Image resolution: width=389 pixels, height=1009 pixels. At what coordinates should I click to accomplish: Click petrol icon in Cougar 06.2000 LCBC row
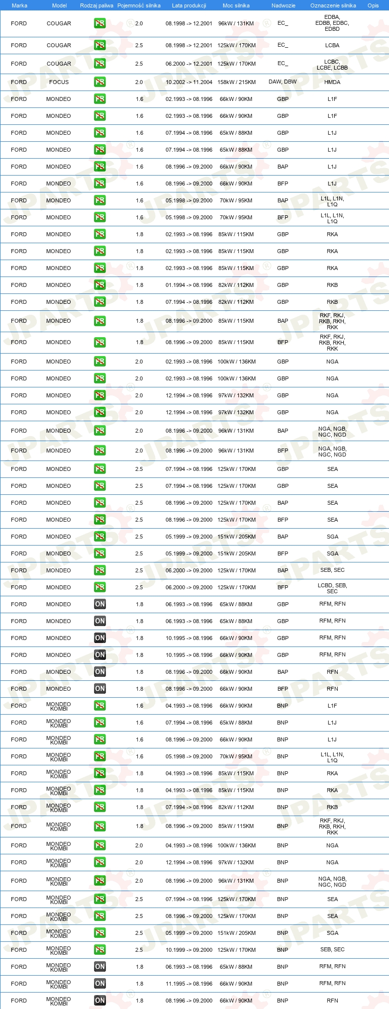[x=100, y=64]
